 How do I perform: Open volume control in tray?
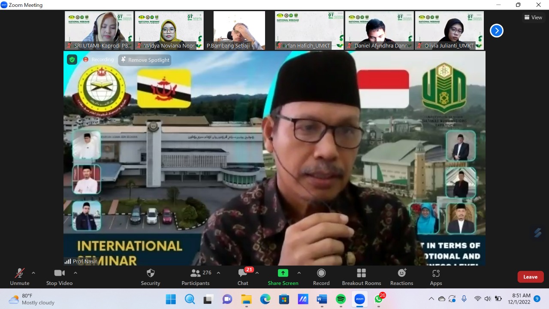(488, 299)
